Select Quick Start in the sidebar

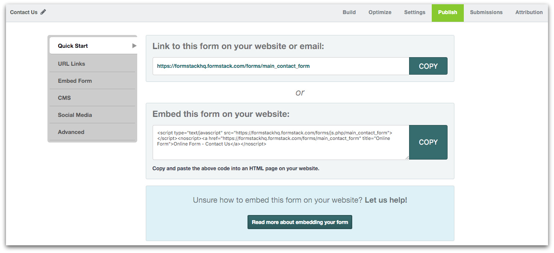(73, 46)
